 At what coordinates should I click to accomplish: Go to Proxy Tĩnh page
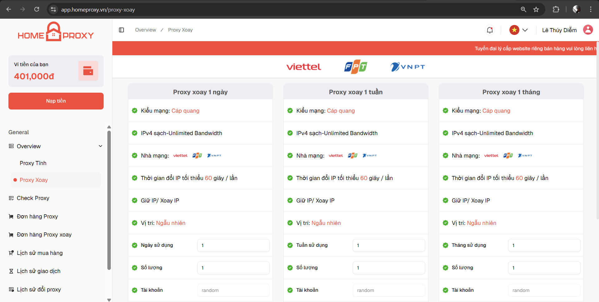point(33,163)
